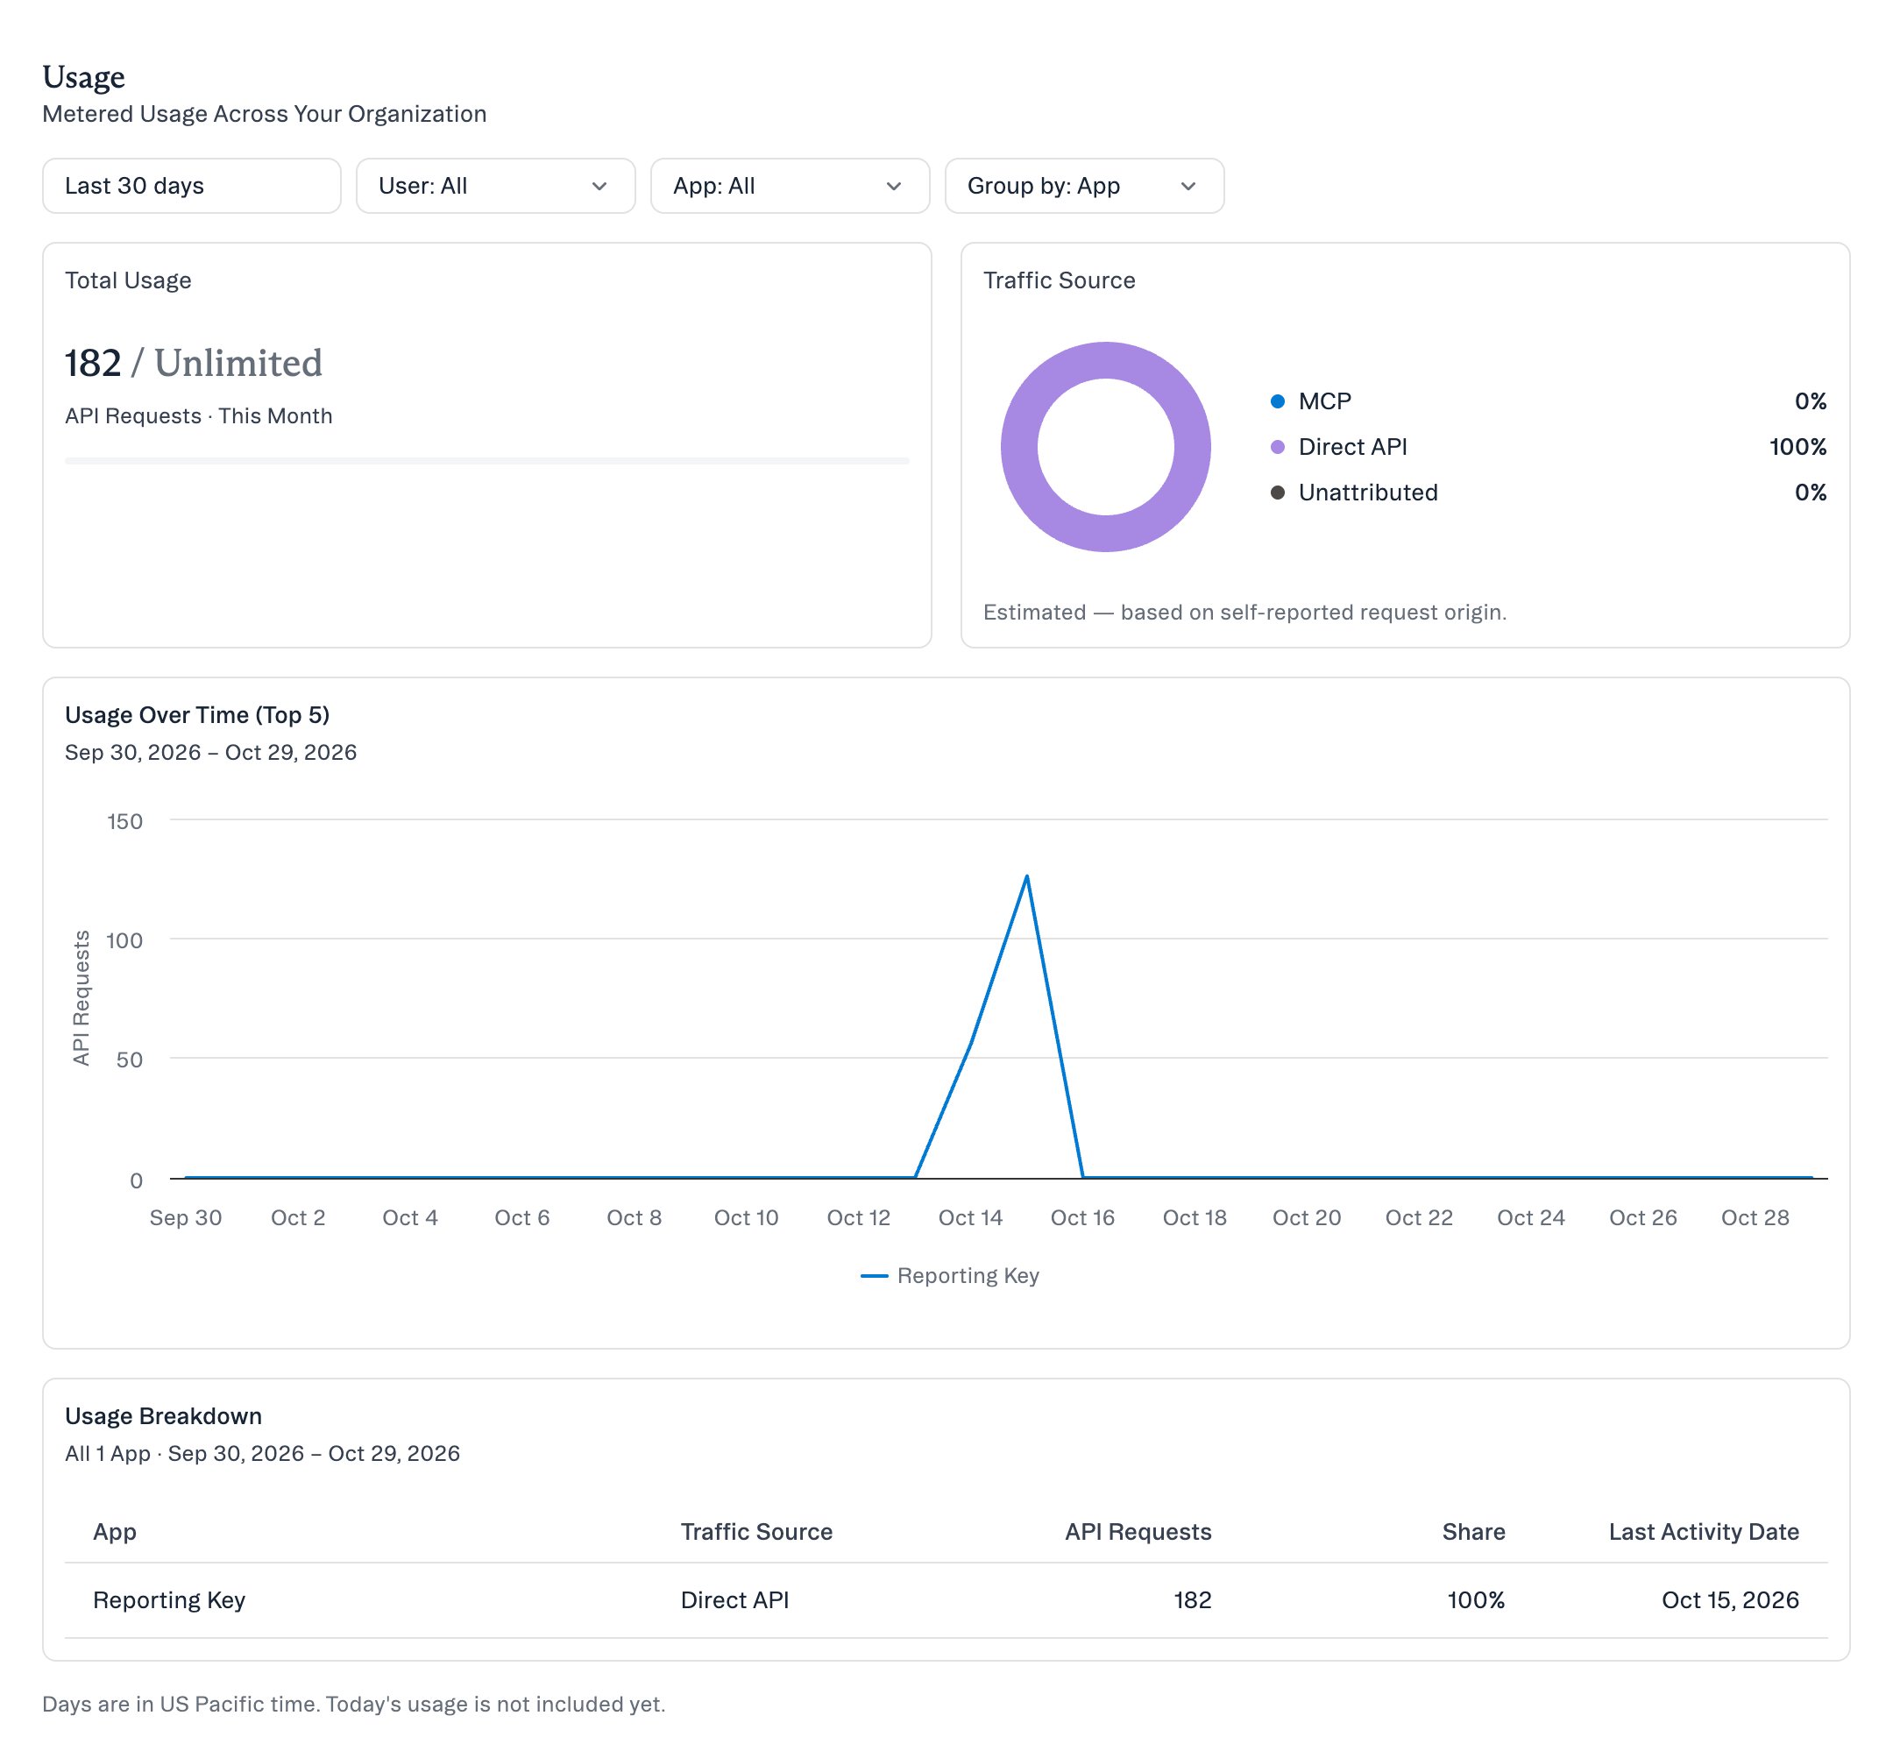Viewport: 1893px width, 1744px height.
Task: Sort by the Traffic Source column header
Action: click(x=757, y=1531)
